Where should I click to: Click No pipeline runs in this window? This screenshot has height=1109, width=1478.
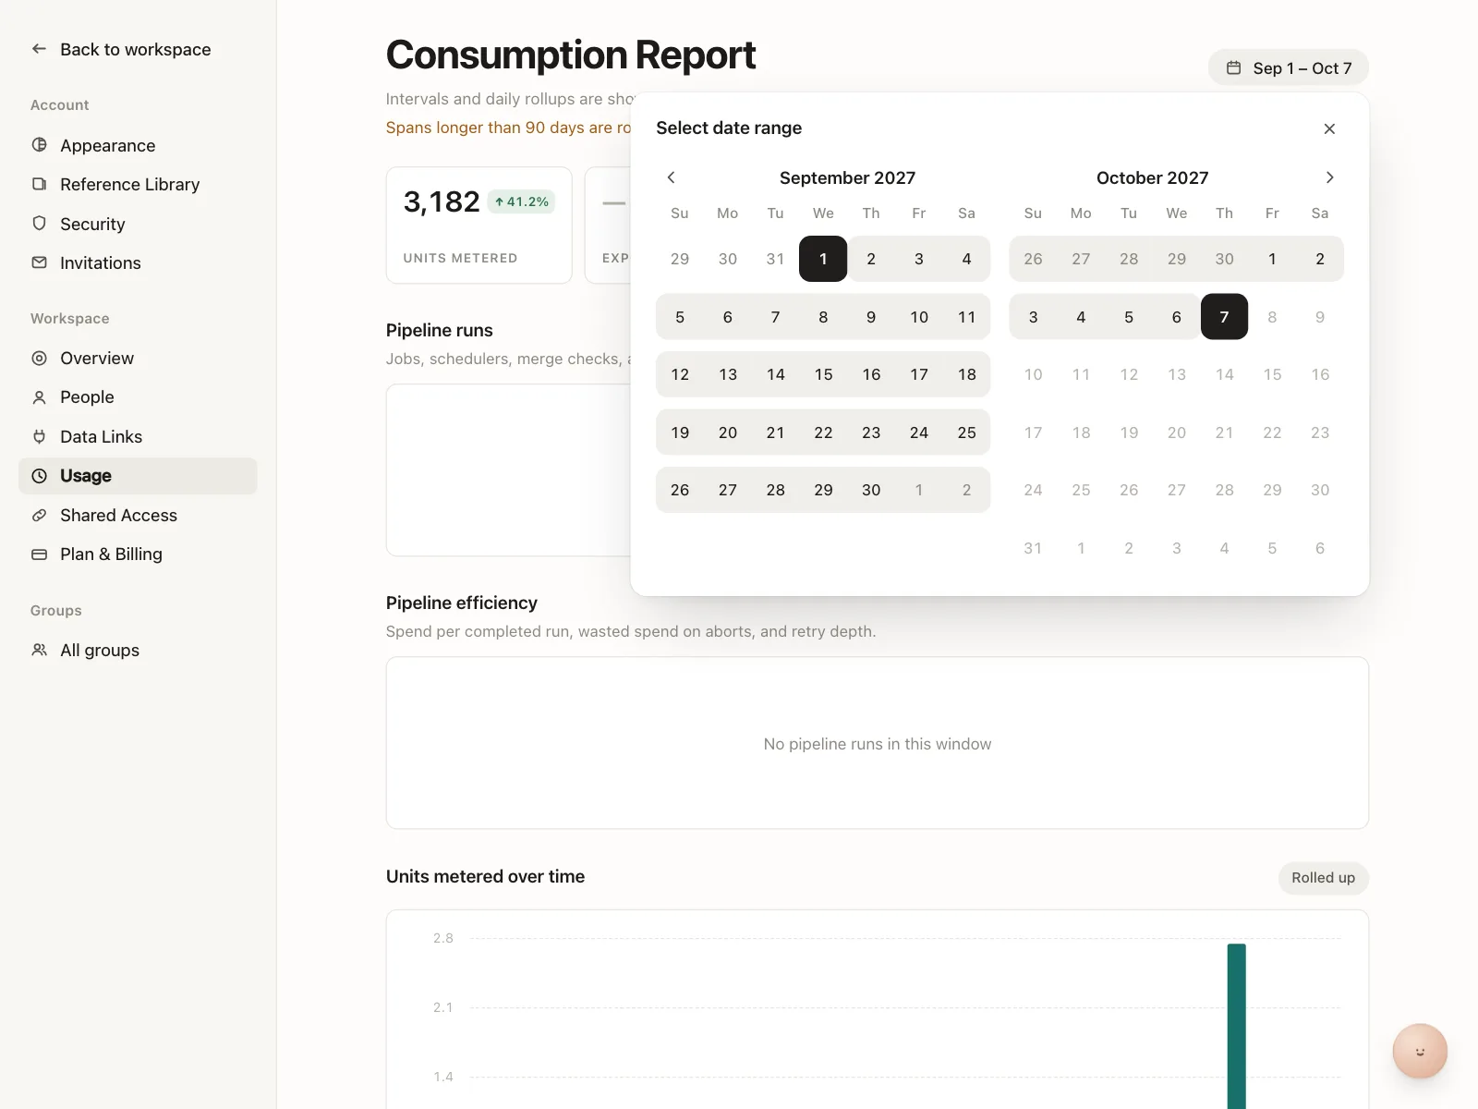tap(878, 744)
